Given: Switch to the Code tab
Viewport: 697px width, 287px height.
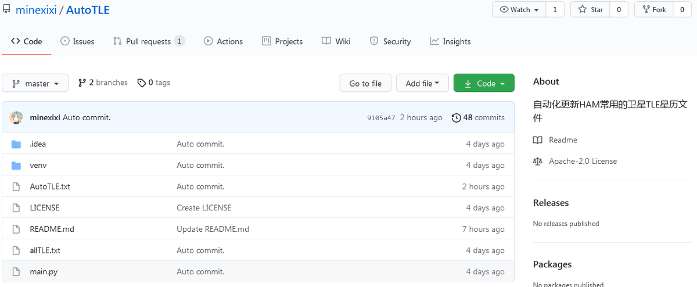Looking at the screenshot, I should click(x=27, y=41).
